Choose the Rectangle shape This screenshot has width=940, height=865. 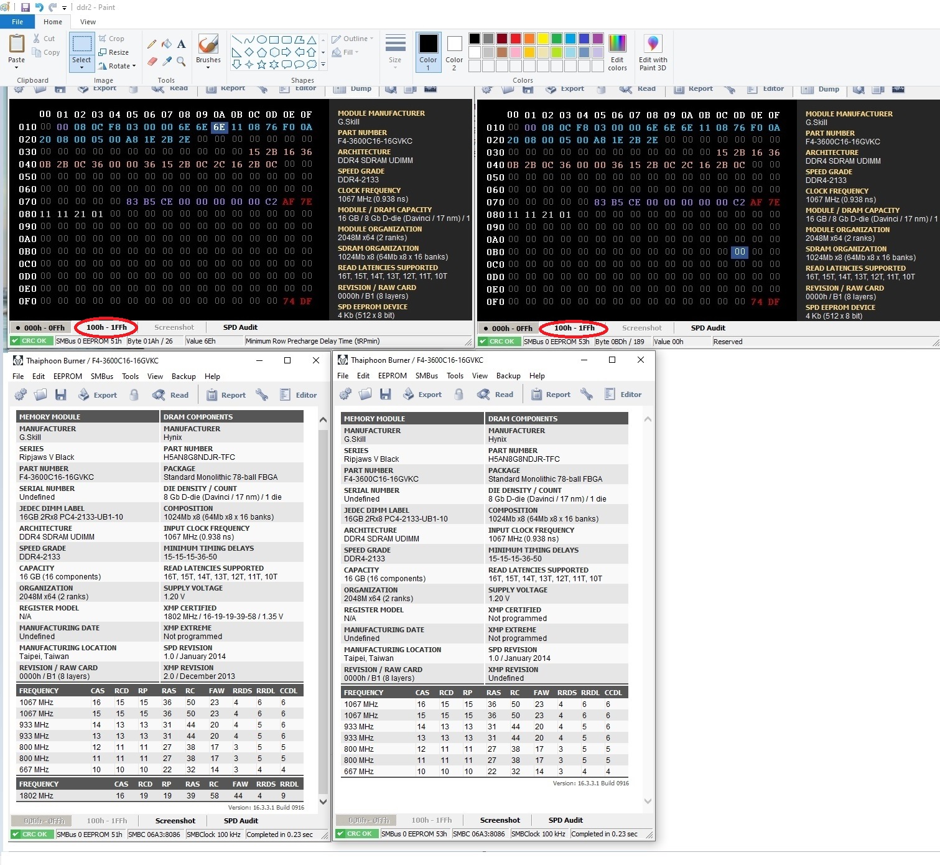[274, 40]
